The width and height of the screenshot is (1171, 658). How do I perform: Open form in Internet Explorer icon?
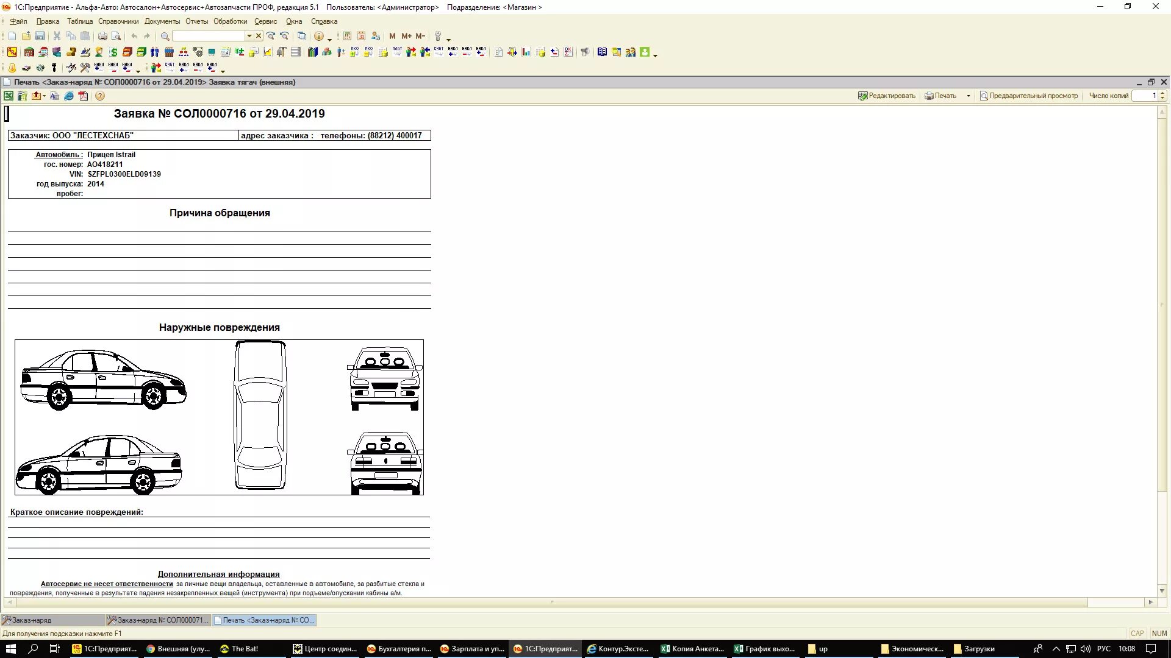click(x=69, y=96)
